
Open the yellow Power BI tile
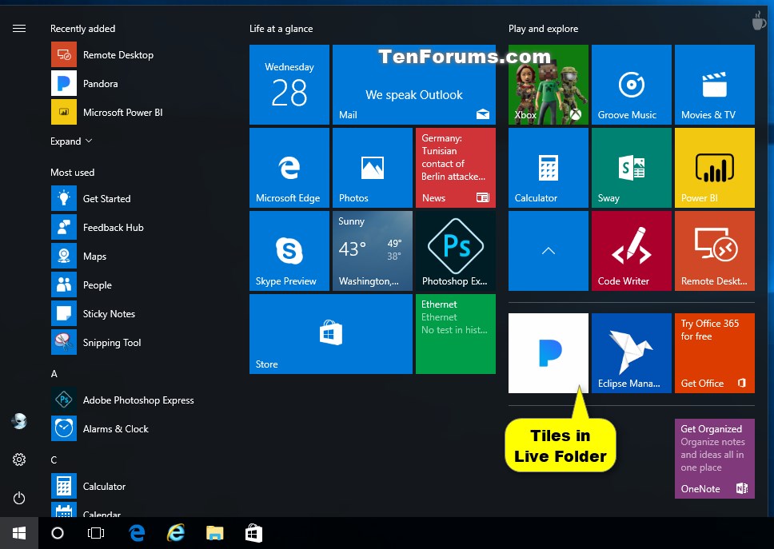point(715,168)
